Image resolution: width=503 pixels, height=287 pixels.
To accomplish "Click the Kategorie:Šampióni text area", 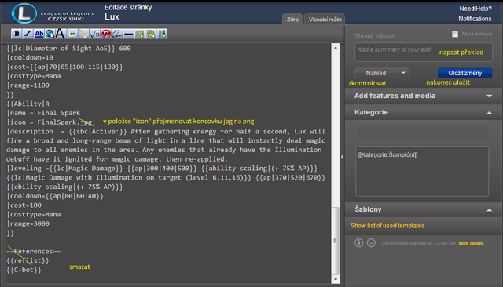I will coord(422,171).
